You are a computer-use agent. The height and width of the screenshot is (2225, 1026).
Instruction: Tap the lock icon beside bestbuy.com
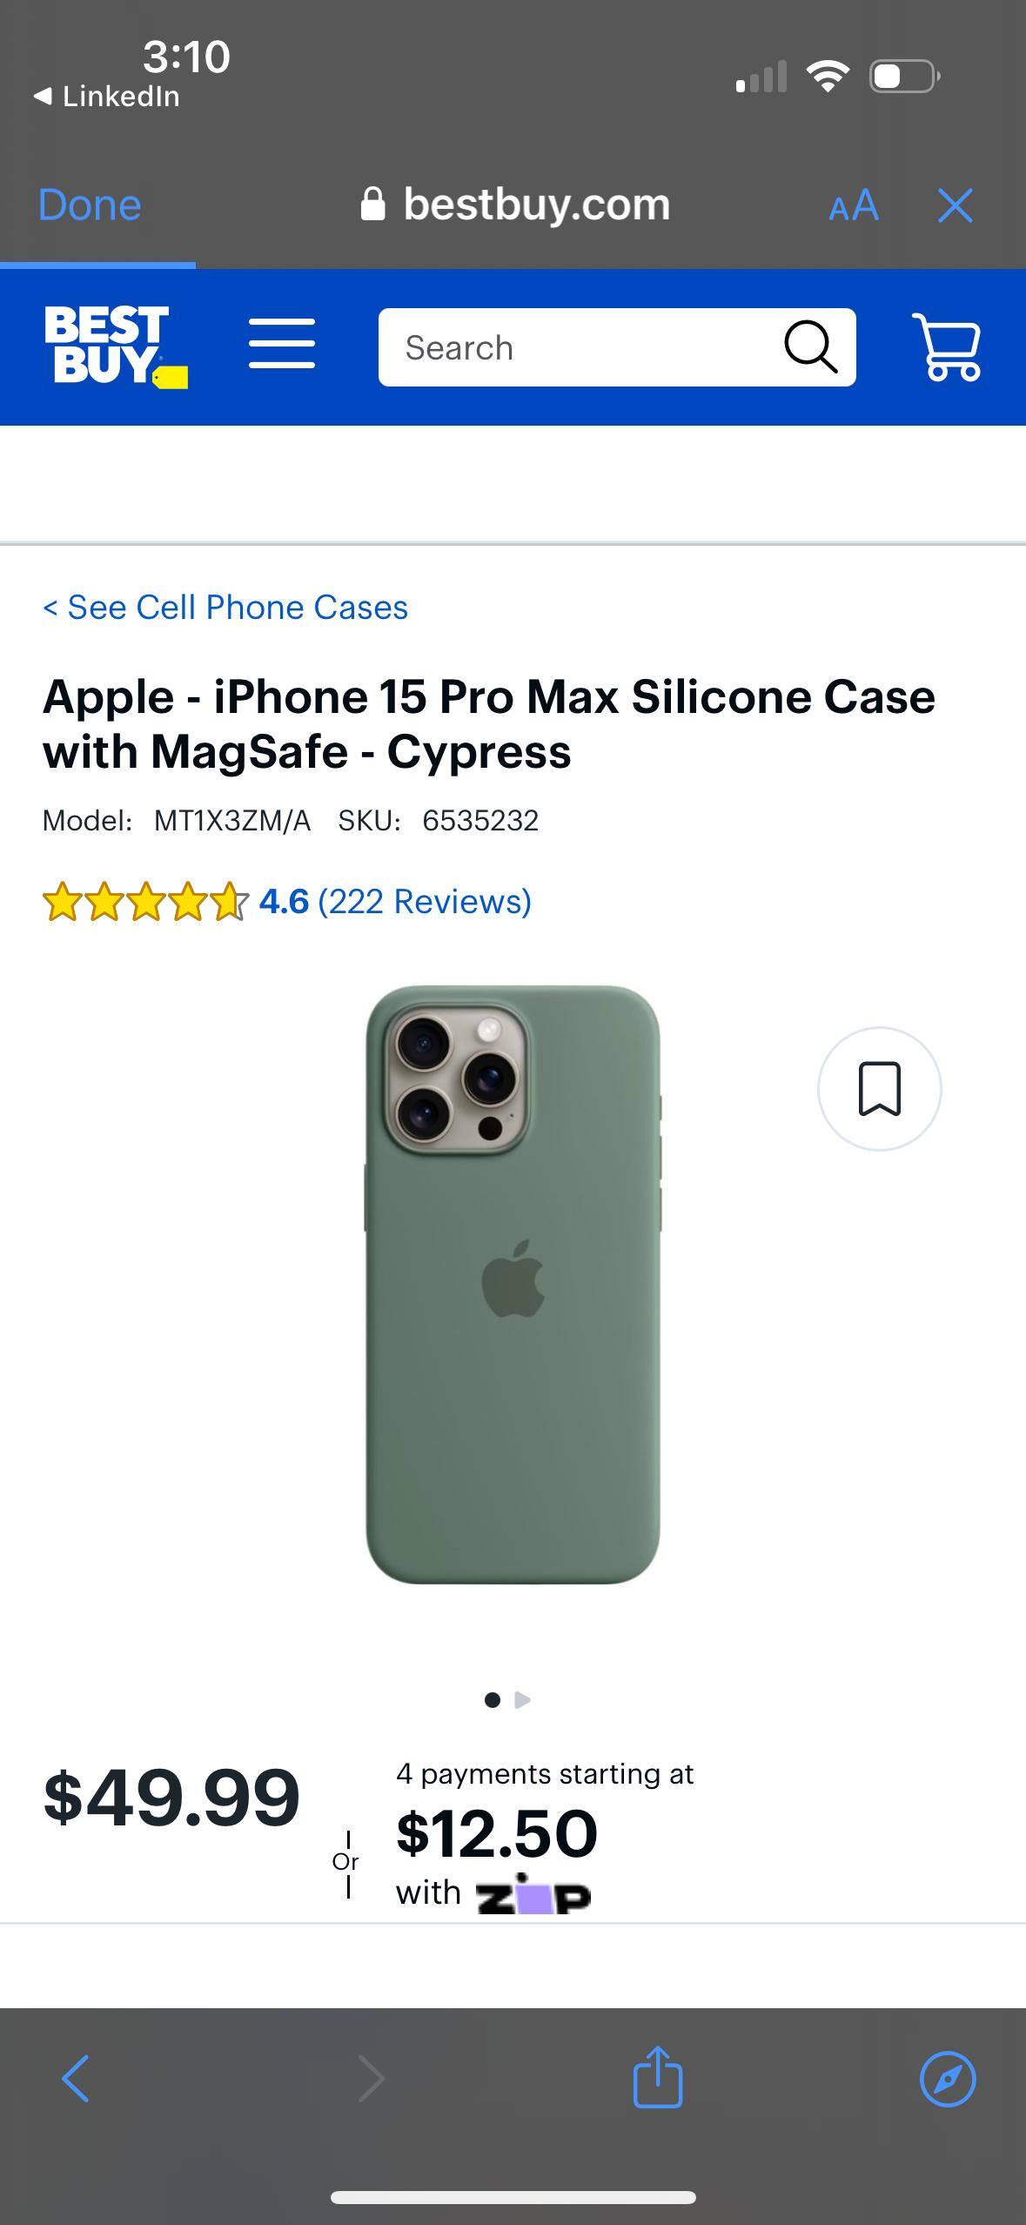[373, 205]
